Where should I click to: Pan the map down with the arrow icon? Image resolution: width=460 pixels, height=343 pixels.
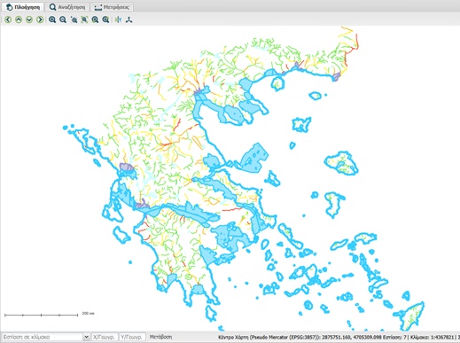pos(29,19)
